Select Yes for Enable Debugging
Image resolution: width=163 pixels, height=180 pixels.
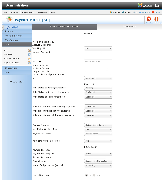pyautogui.click(x=94, y=175)
